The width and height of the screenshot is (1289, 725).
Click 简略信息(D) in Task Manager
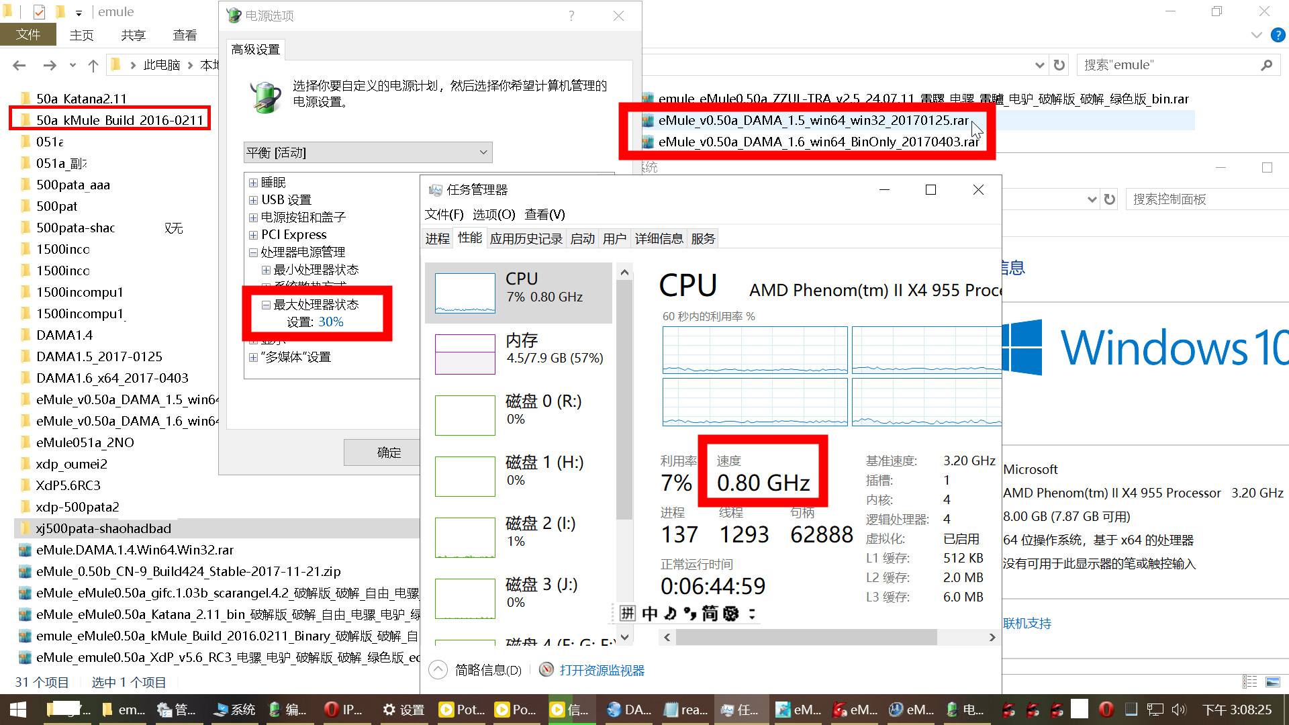[476, 670]
